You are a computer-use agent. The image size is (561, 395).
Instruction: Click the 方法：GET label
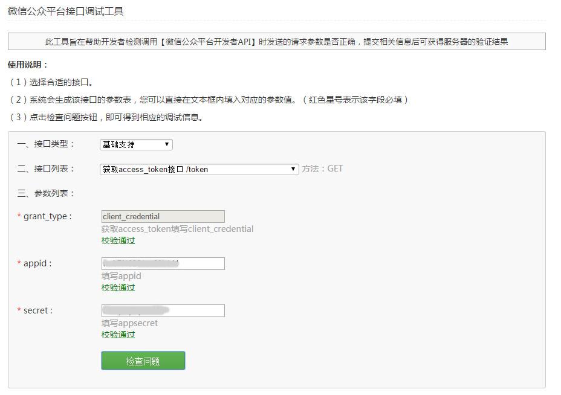click(323, 169)
